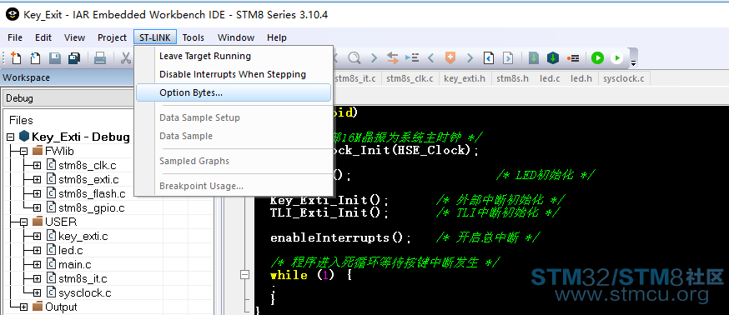Click the Download and Debug green icon
The image size is (729, 315).
597,58
